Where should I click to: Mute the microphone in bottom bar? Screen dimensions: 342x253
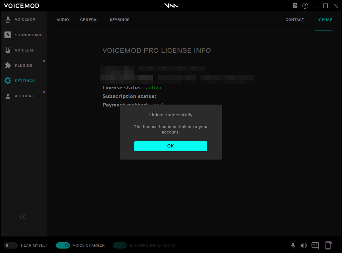coord(293,245)
